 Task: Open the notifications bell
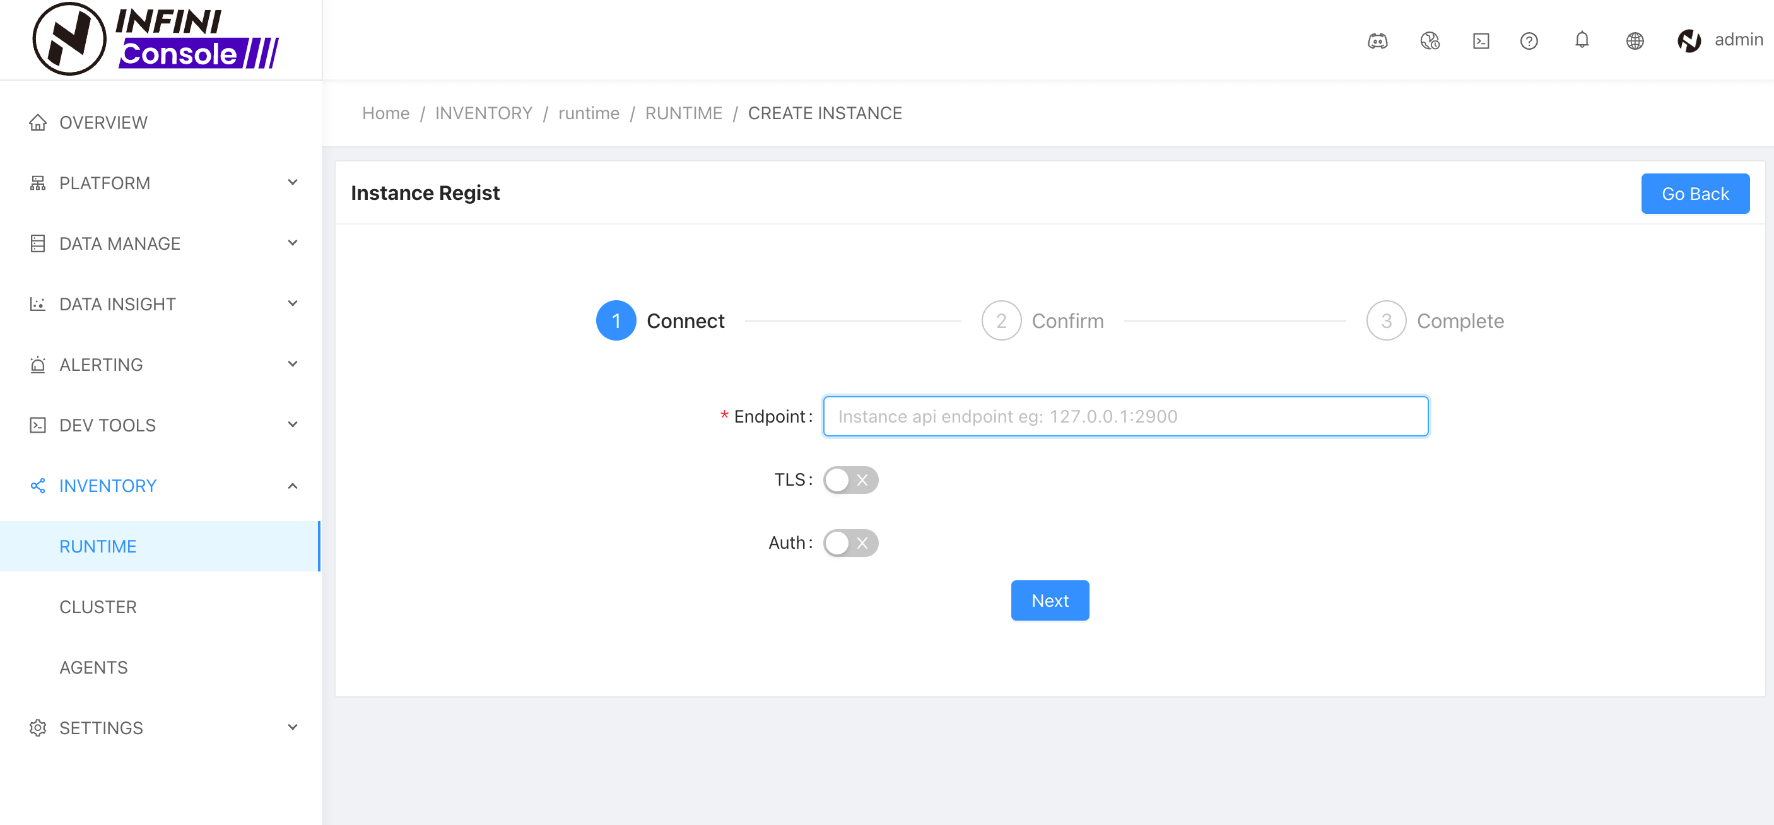(1582, 40)
